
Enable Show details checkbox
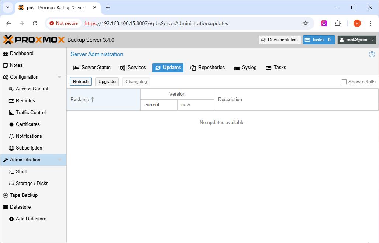pos(344,82)
